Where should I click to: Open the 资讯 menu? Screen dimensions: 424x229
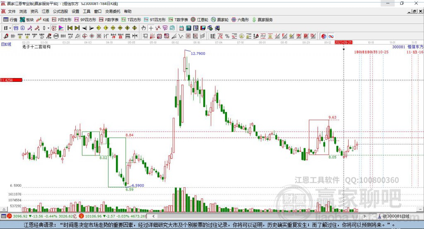coord(34,11)
